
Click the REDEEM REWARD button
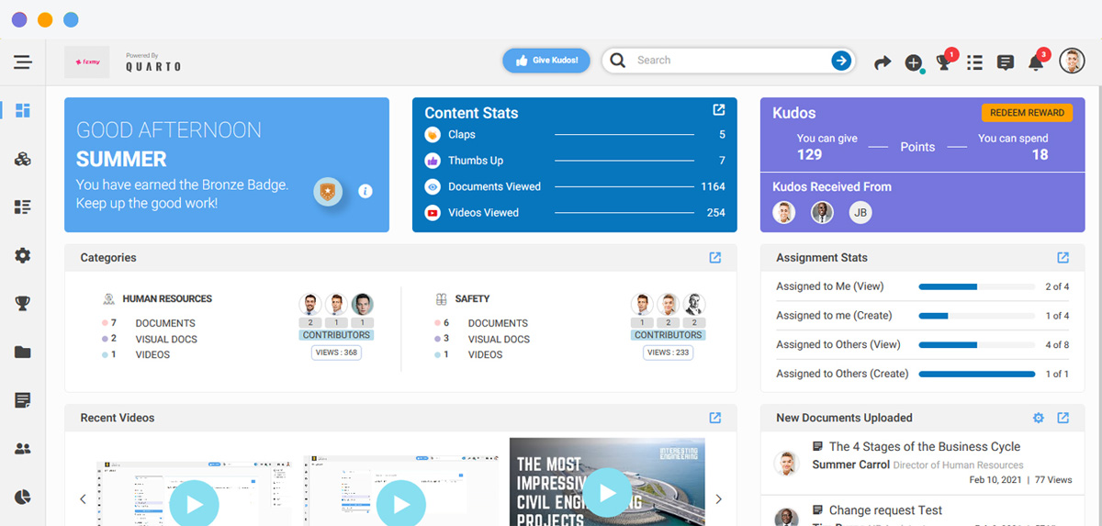[1028, 113]
